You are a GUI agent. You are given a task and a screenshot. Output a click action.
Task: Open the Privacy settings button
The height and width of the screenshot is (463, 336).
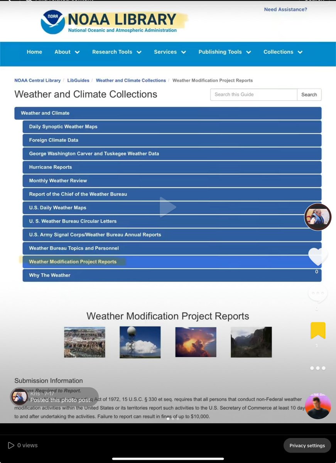(307, 446)
